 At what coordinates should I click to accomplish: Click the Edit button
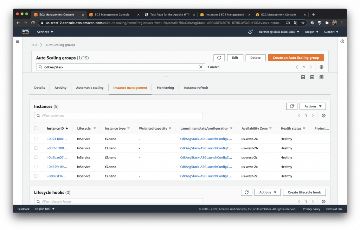pyautogui.click(x=235, y=58)
